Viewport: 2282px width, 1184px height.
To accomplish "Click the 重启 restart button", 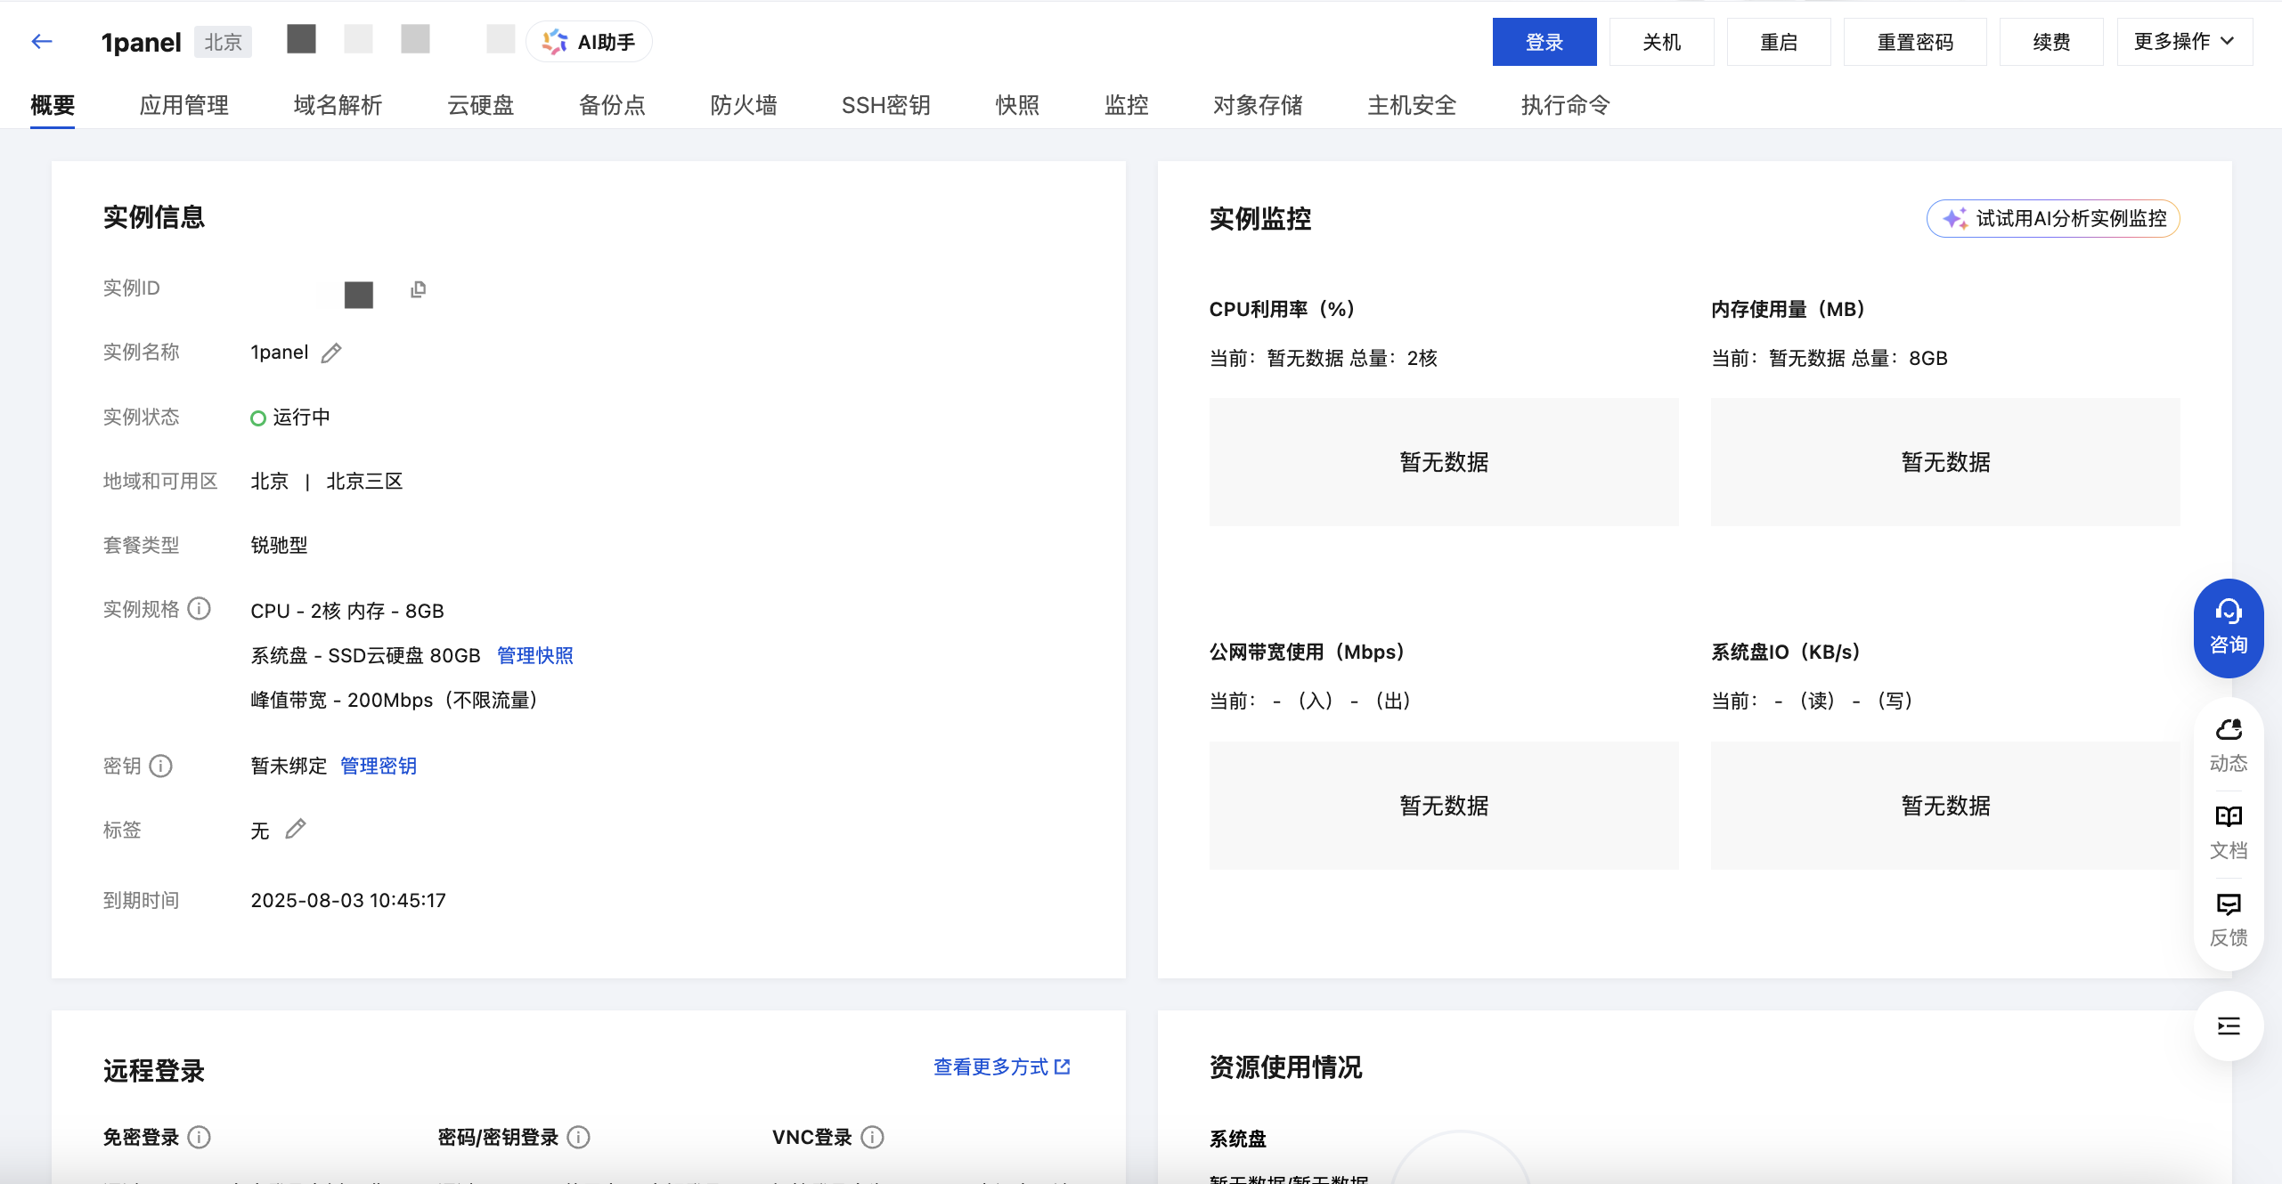I will (x=1779, y=42).
